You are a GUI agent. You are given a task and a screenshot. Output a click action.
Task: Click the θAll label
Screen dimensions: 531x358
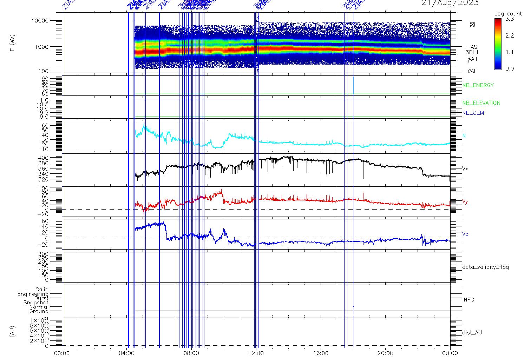(472, 71)
